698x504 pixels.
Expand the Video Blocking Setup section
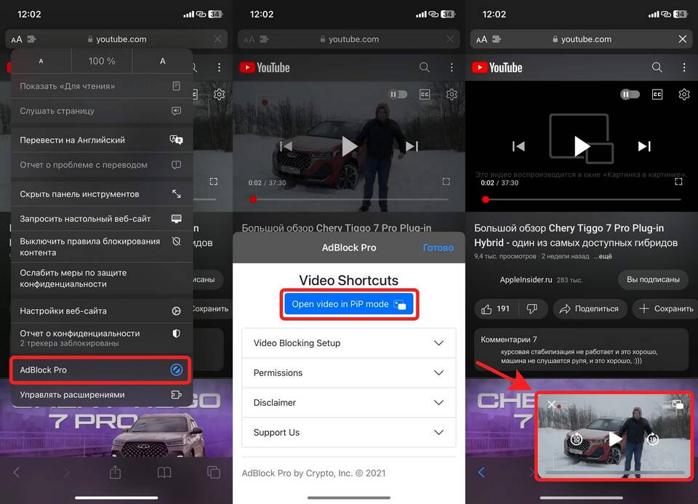click(349, 343)
